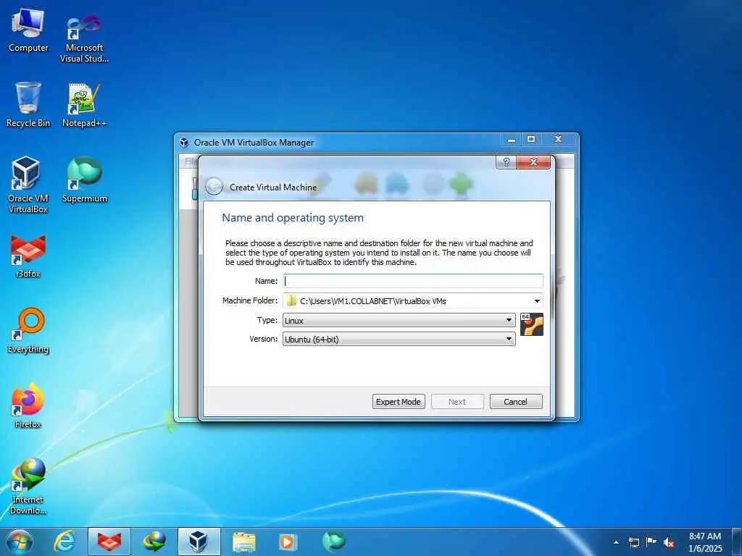Viewport: 742px width, 556px height.
Task: Open Supermium from the taskbar
Action: click(333, 542)
